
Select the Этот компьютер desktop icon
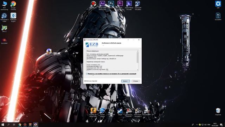pos(4,6)
